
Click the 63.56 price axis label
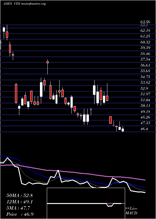145,22
